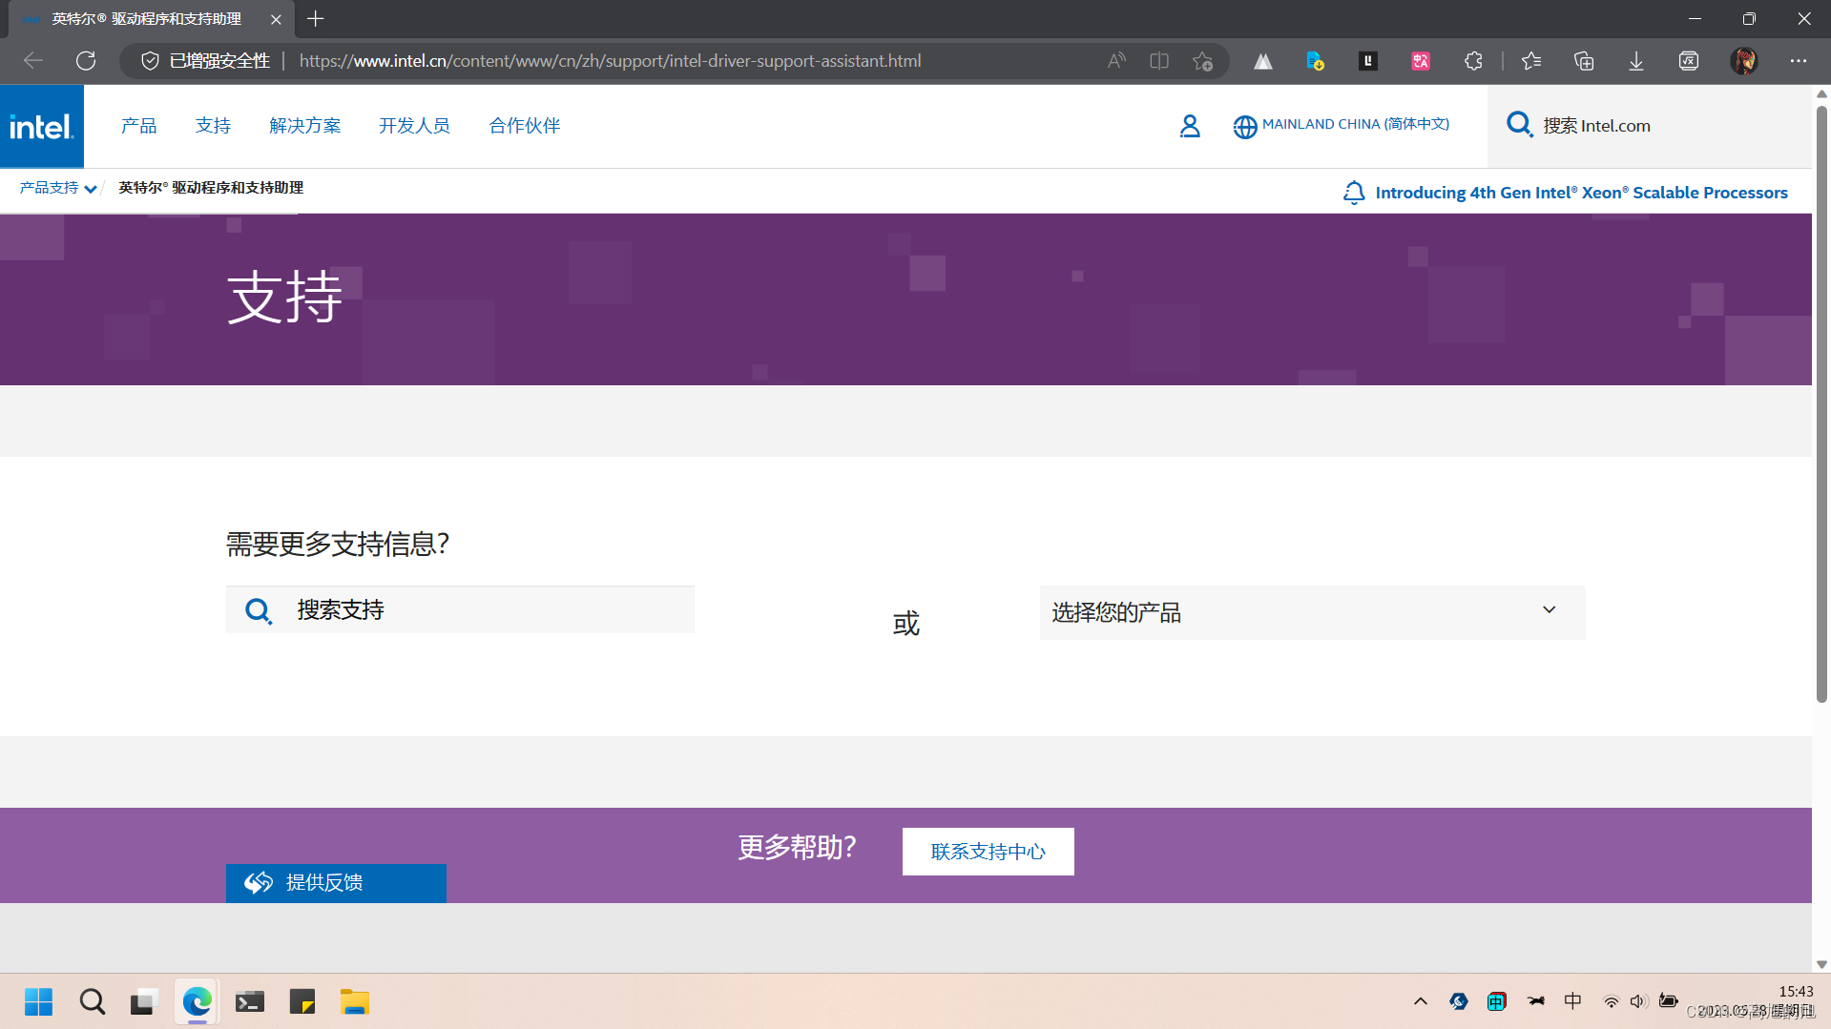Viewport: 1831px width, 1029px height.
Task: Open the user account sign-in icon
Action: pos(1189,126)
